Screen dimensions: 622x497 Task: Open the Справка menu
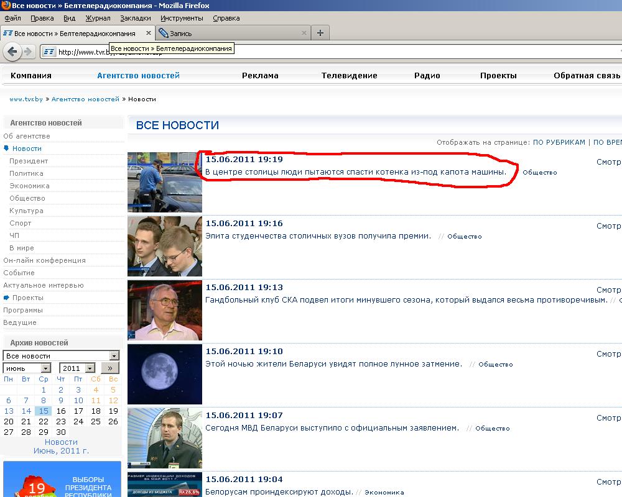tap(226, 18)
